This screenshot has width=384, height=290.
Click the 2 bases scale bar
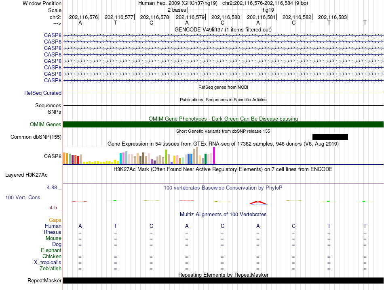(x=223, y=10)
